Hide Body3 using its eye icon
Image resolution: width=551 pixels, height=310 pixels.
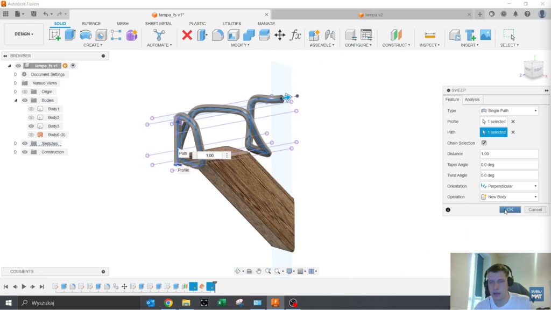pyautogui.click(x=31, y=126)
